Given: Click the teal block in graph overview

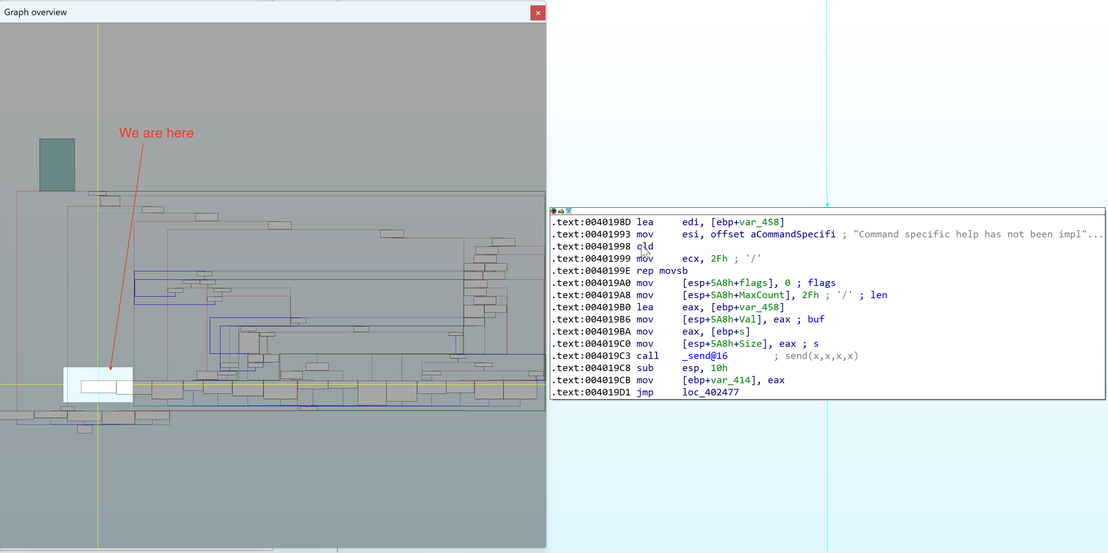Looking at the screenshot, I should (x=57, y=164).
